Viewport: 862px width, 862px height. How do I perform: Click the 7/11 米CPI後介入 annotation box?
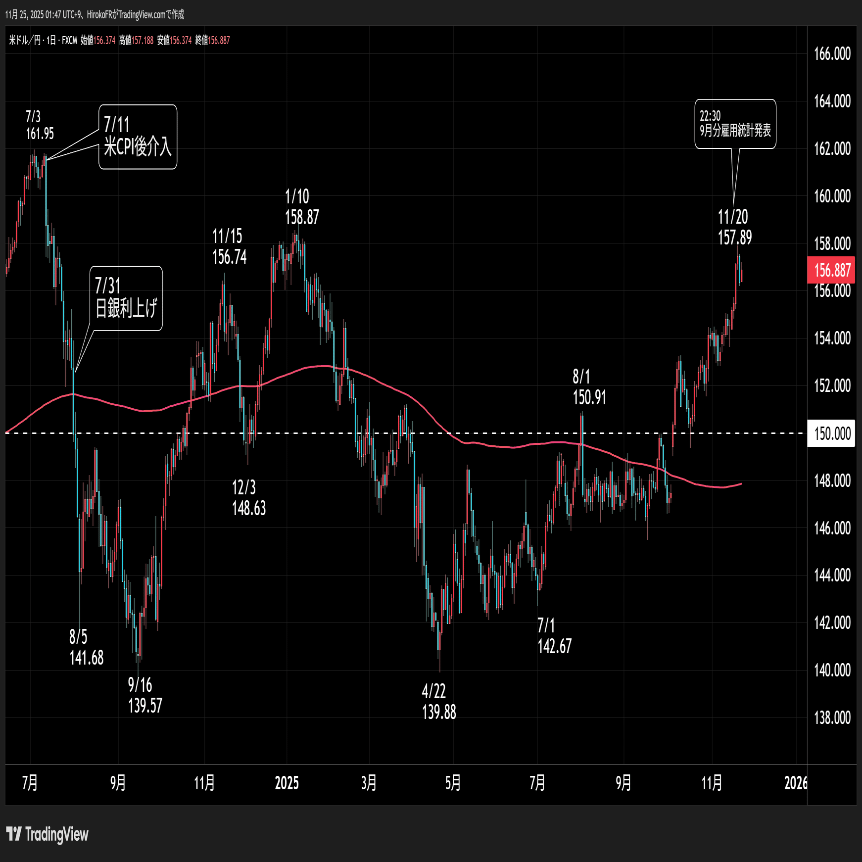138,137
